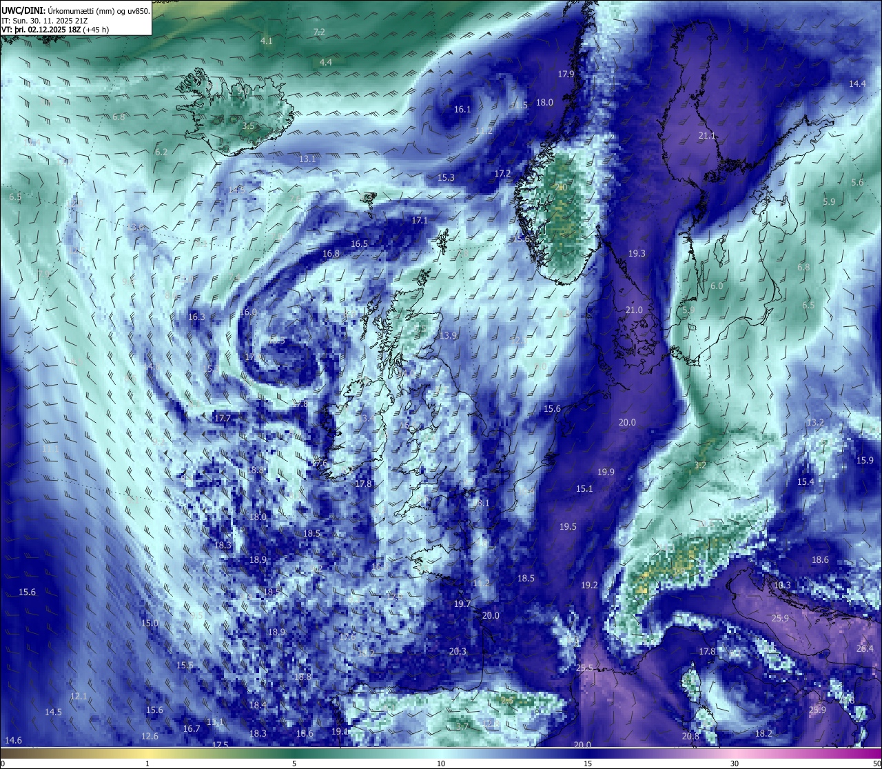Image resolution: width=882 pixels, height=769 pixels.
Task: Click the 17.5 value label
Action: 220,744
